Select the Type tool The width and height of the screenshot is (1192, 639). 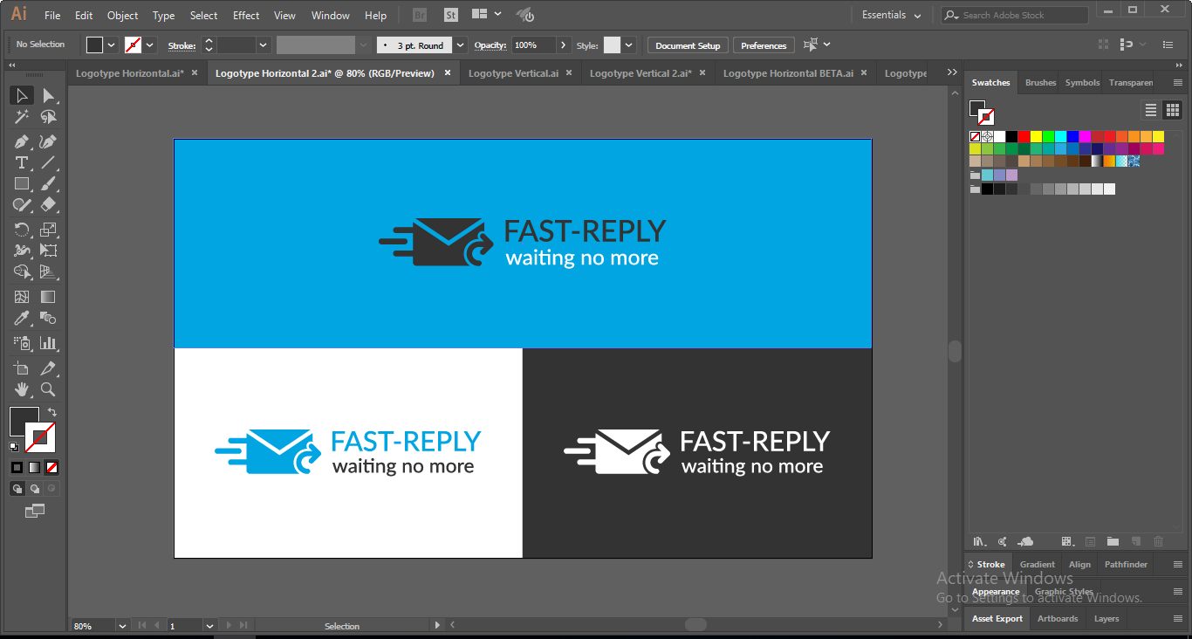(x=22, y=163)
